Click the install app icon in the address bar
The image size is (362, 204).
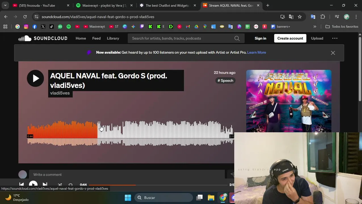pos(282,17)
